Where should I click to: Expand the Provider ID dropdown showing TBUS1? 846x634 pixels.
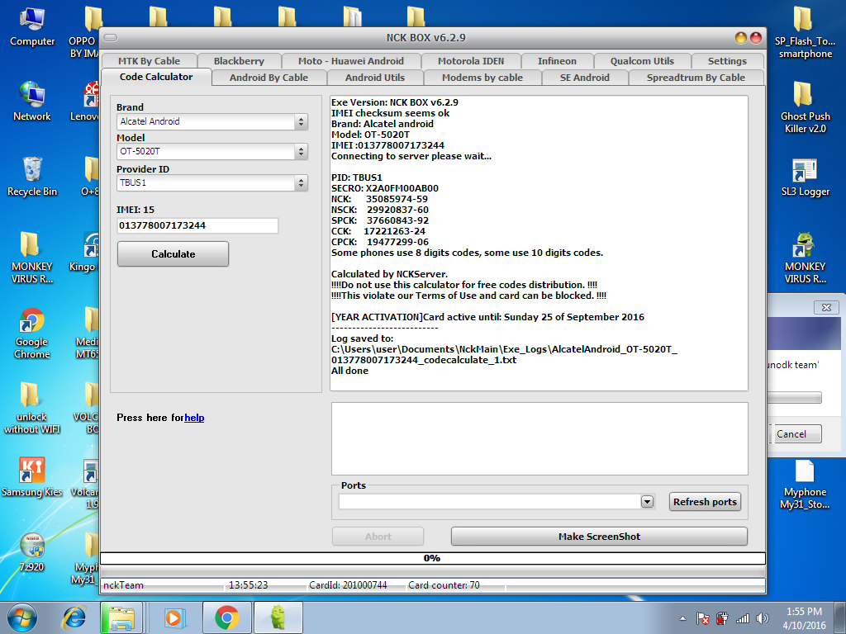[x=301, y=183]
